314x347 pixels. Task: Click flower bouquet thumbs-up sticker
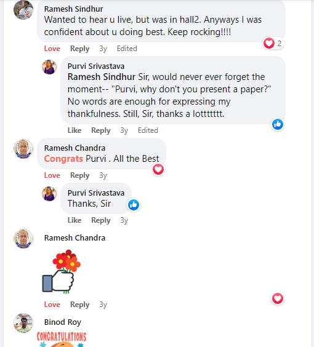[62, 271]
